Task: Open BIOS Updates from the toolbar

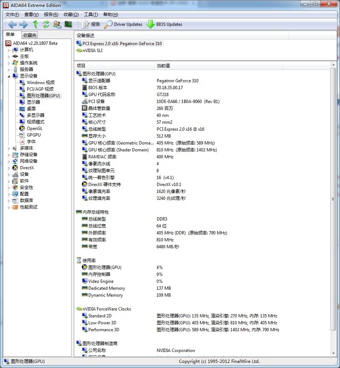Action: 164,24
